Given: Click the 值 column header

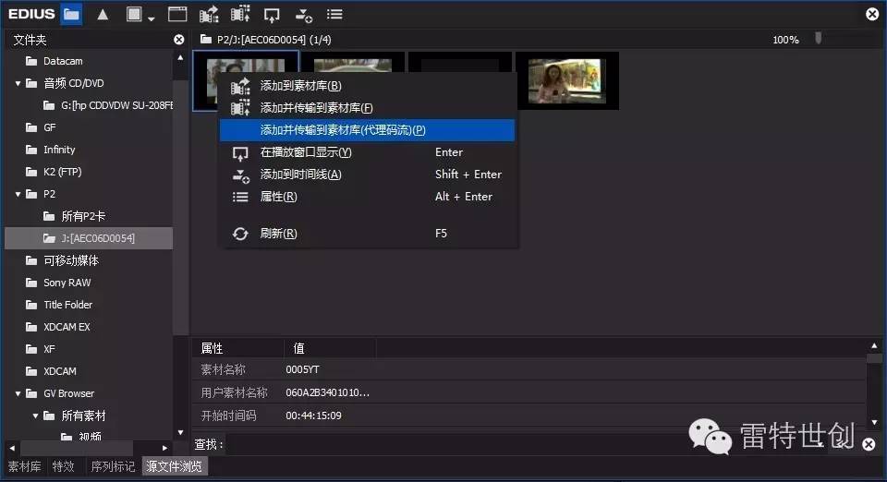Looking at the screenshot, I should (x=330, y=349).
